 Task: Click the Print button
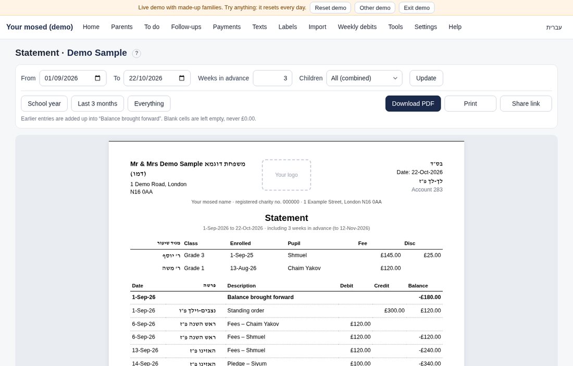[470, 103]
